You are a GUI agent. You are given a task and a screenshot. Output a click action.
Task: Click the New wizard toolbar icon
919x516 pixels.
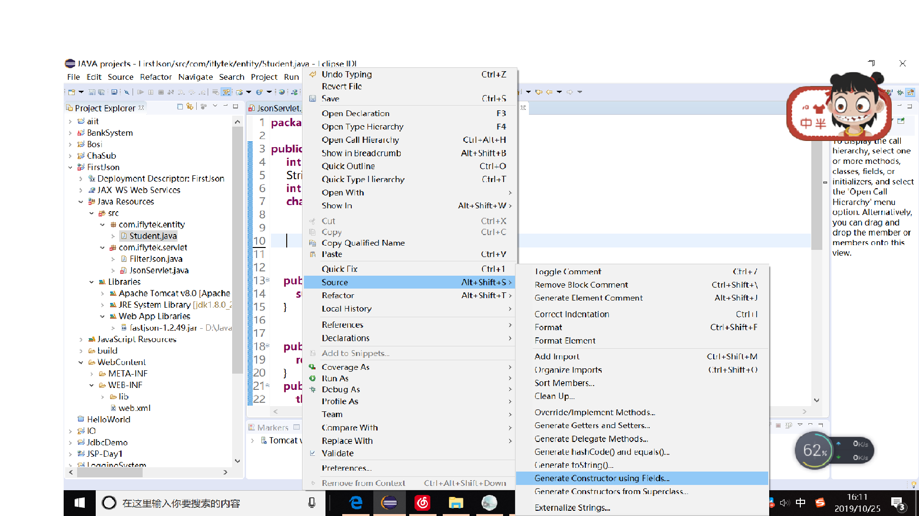pos(71,92)
